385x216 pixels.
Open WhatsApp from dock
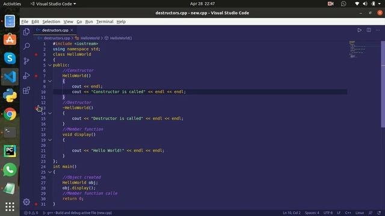point(10,169)
